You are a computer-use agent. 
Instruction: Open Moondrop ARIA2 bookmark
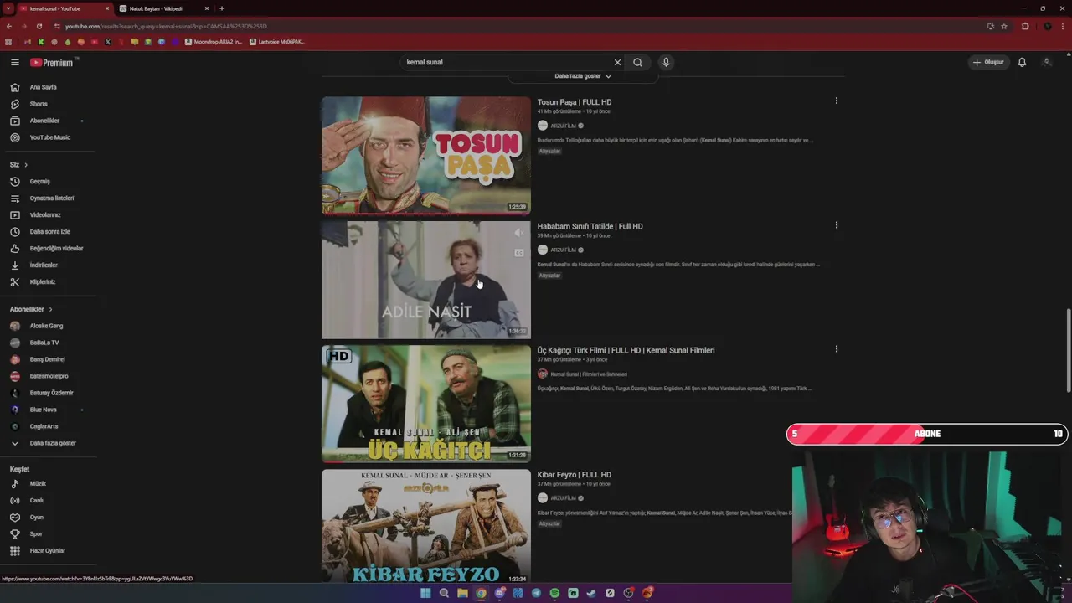214,41
